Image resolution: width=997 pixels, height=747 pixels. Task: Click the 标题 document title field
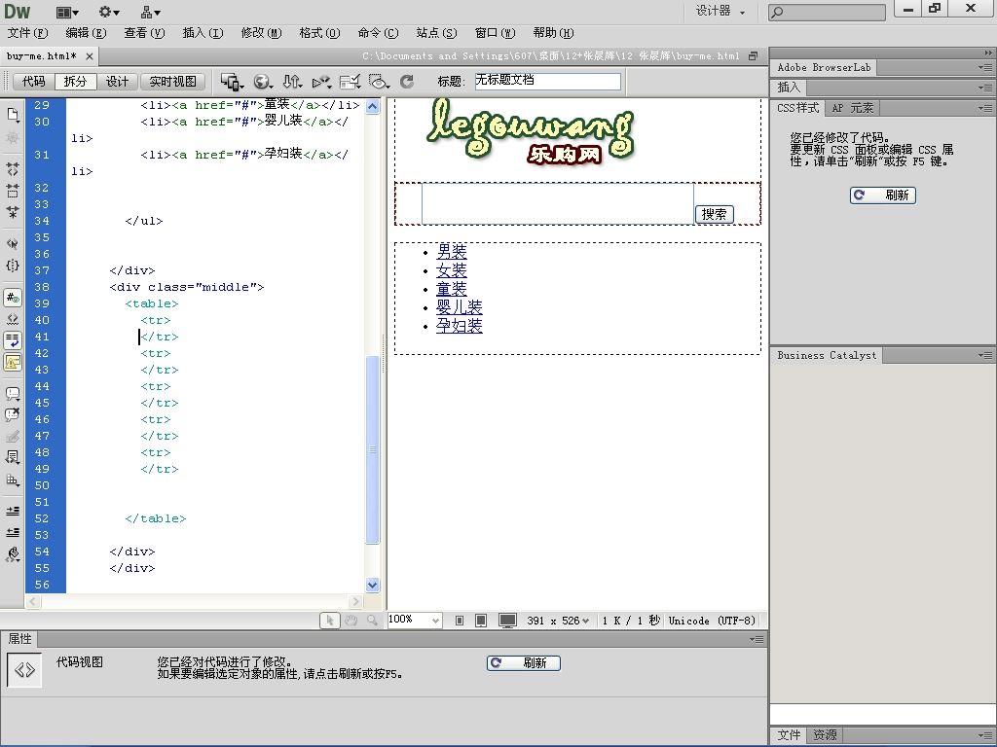pos(548,81)
